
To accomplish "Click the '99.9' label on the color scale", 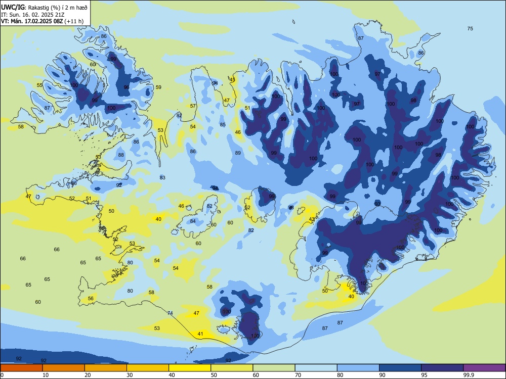I will [x=468, y=375].
